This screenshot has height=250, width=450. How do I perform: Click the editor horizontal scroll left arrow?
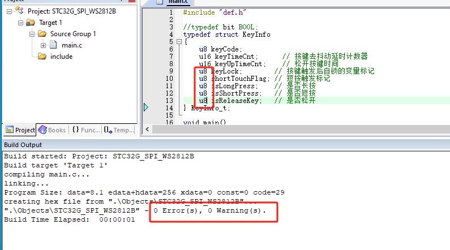coord(147,130)
